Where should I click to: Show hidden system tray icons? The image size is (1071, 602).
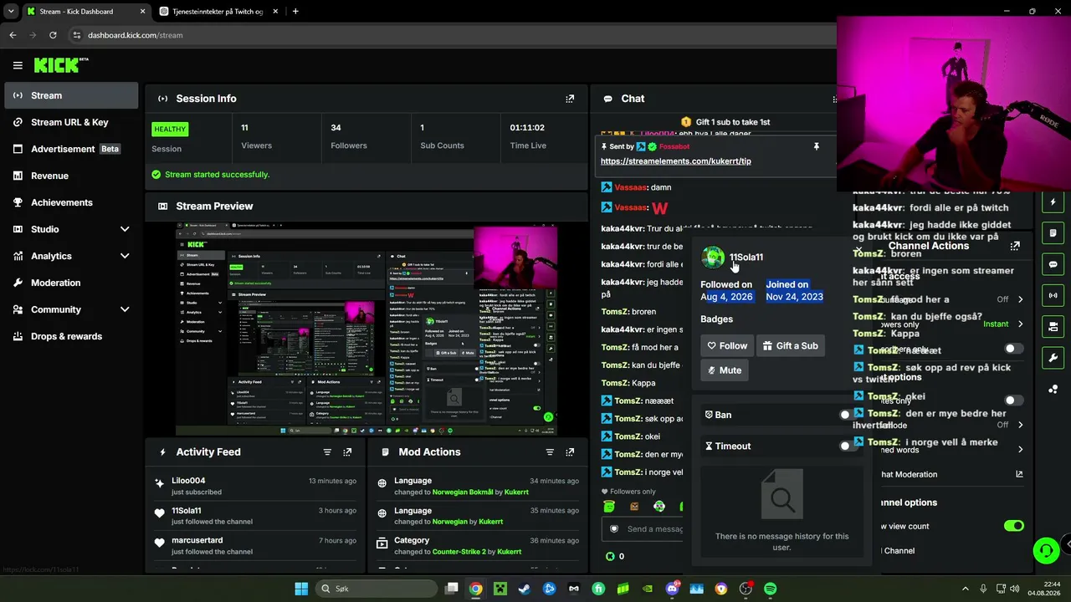point(965,589)
